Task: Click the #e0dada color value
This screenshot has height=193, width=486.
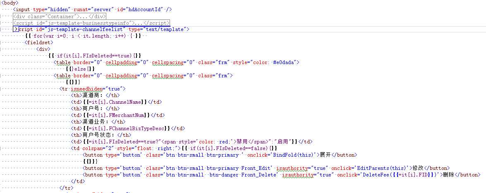Action: (x=284, y=62)
